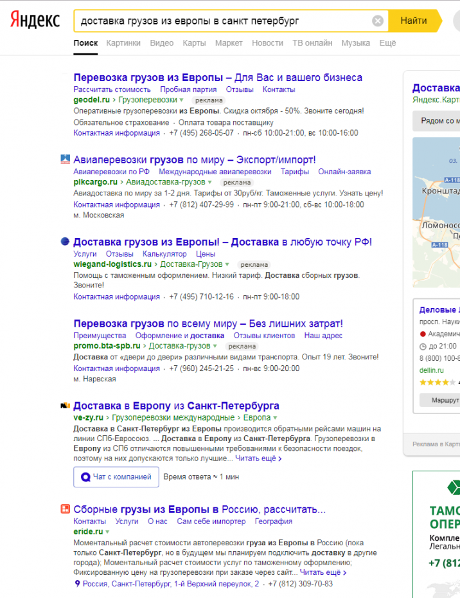Open Перевозка грузов по всему миру result

click(x=208, y=324)
